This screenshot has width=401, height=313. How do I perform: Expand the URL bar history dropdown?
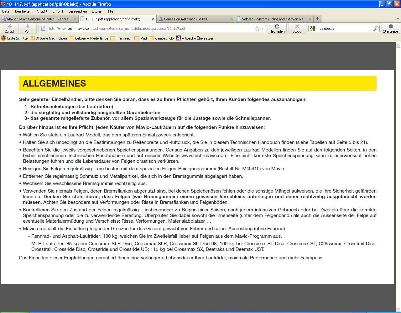(x=263, y=29)
